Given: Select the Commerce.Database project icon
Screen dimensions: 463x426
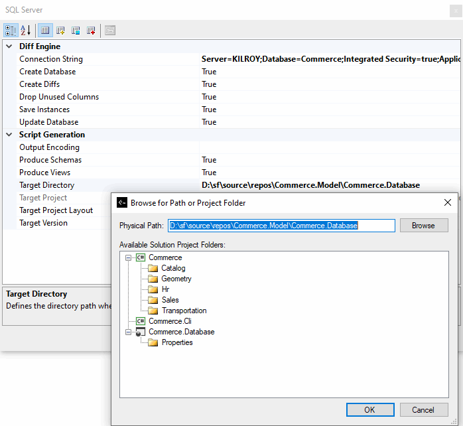Looking at the screenshot, I should pos(141,332).
